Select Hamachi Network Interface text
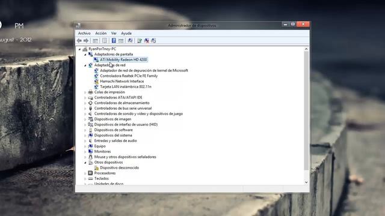Screen dimensions: 385x216 [x=122, y=82]
